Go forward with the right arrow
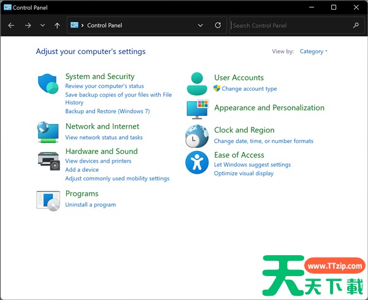 28,25
